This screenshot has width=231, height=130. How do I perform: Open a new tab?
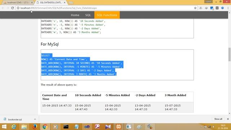pos(71,3)
